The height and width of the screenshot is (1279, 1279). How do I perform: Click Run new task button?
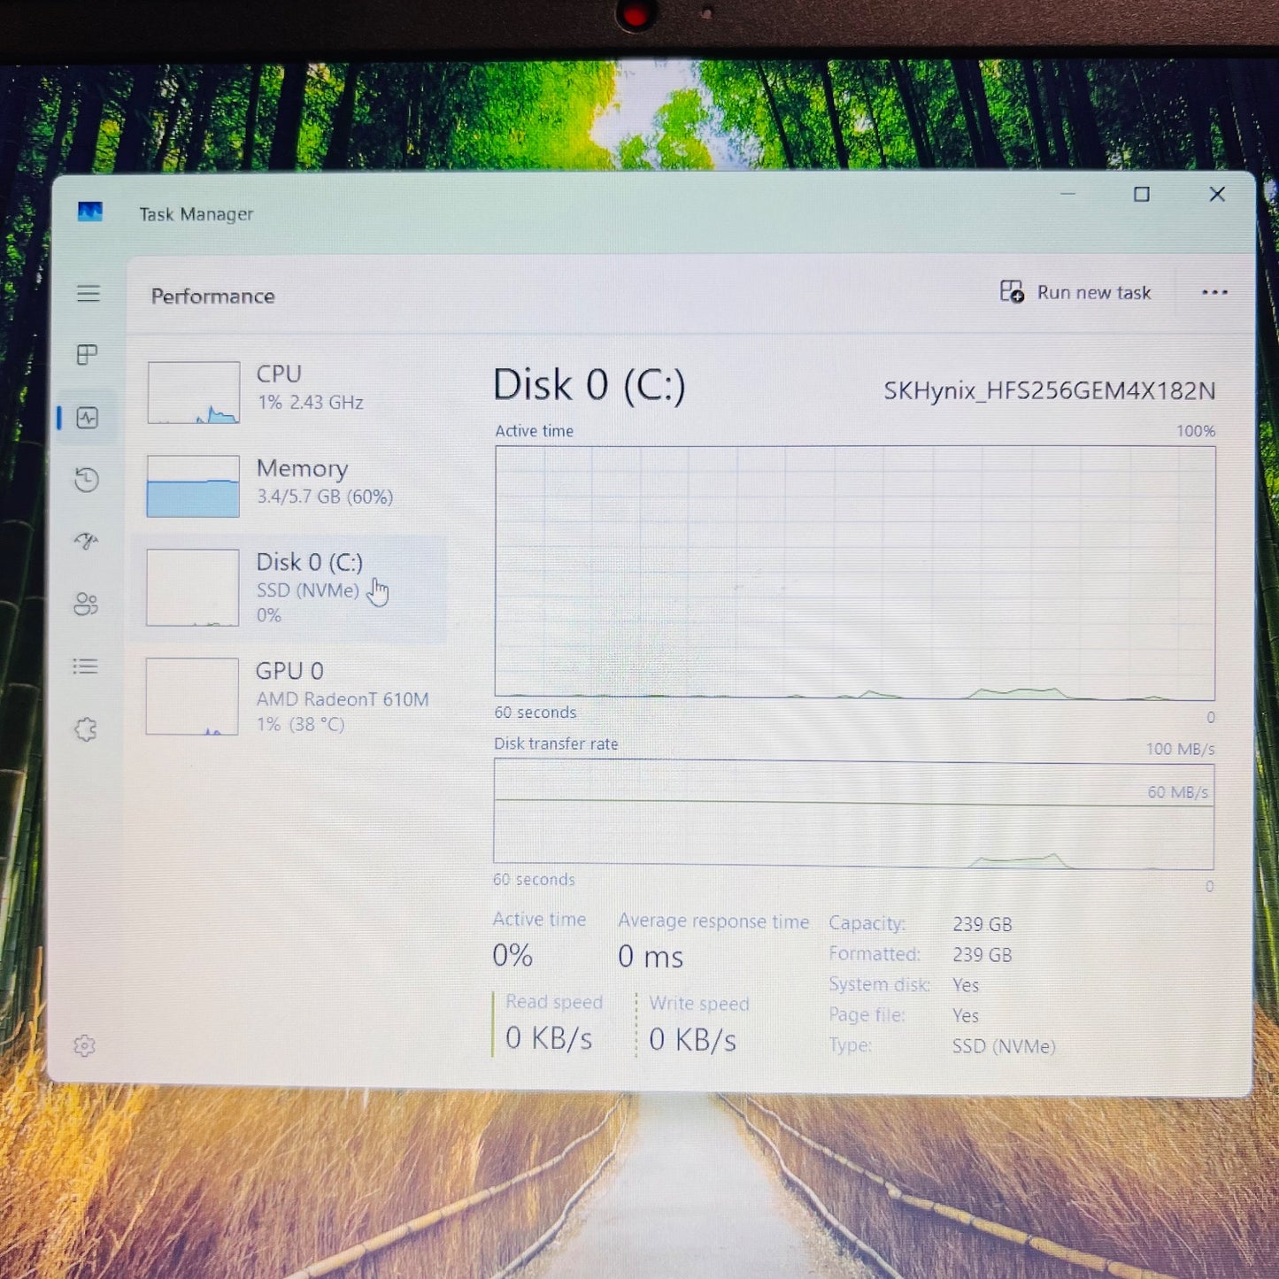click(1075, 292)
